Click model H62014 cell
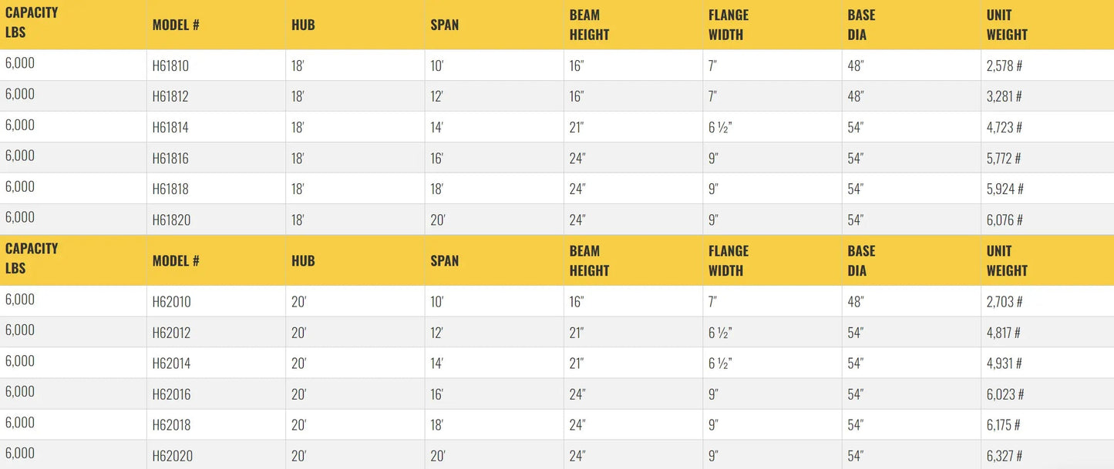 click(x=171, y=363)
